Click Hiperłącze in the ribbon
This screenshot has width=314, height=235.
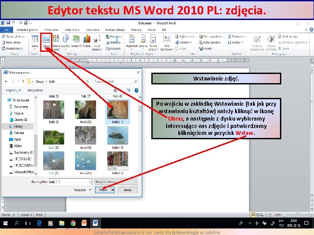click(x=114, y=37)
